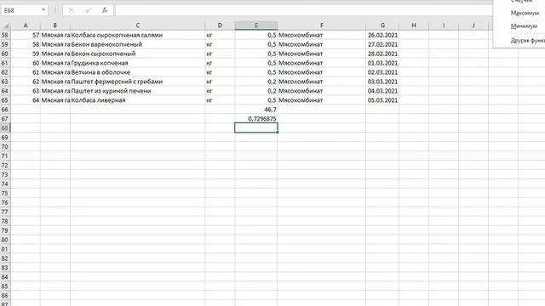Click the Name Box showing E68

21,10
